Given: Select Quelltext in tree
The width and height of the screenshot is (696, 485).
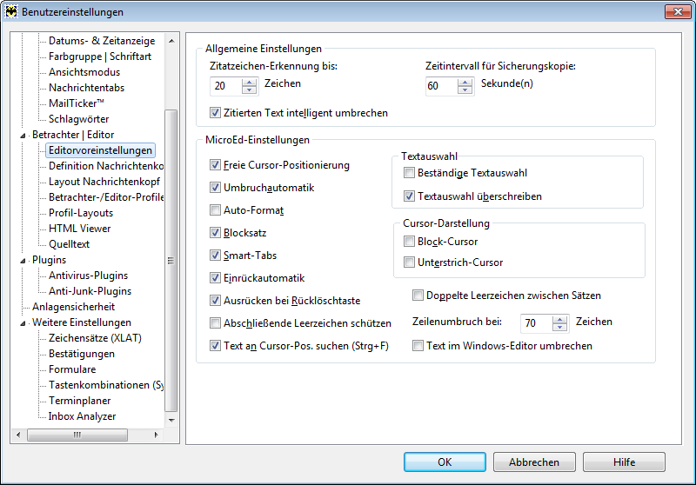Looking at the screenshot, I should [x=69, y=244].
